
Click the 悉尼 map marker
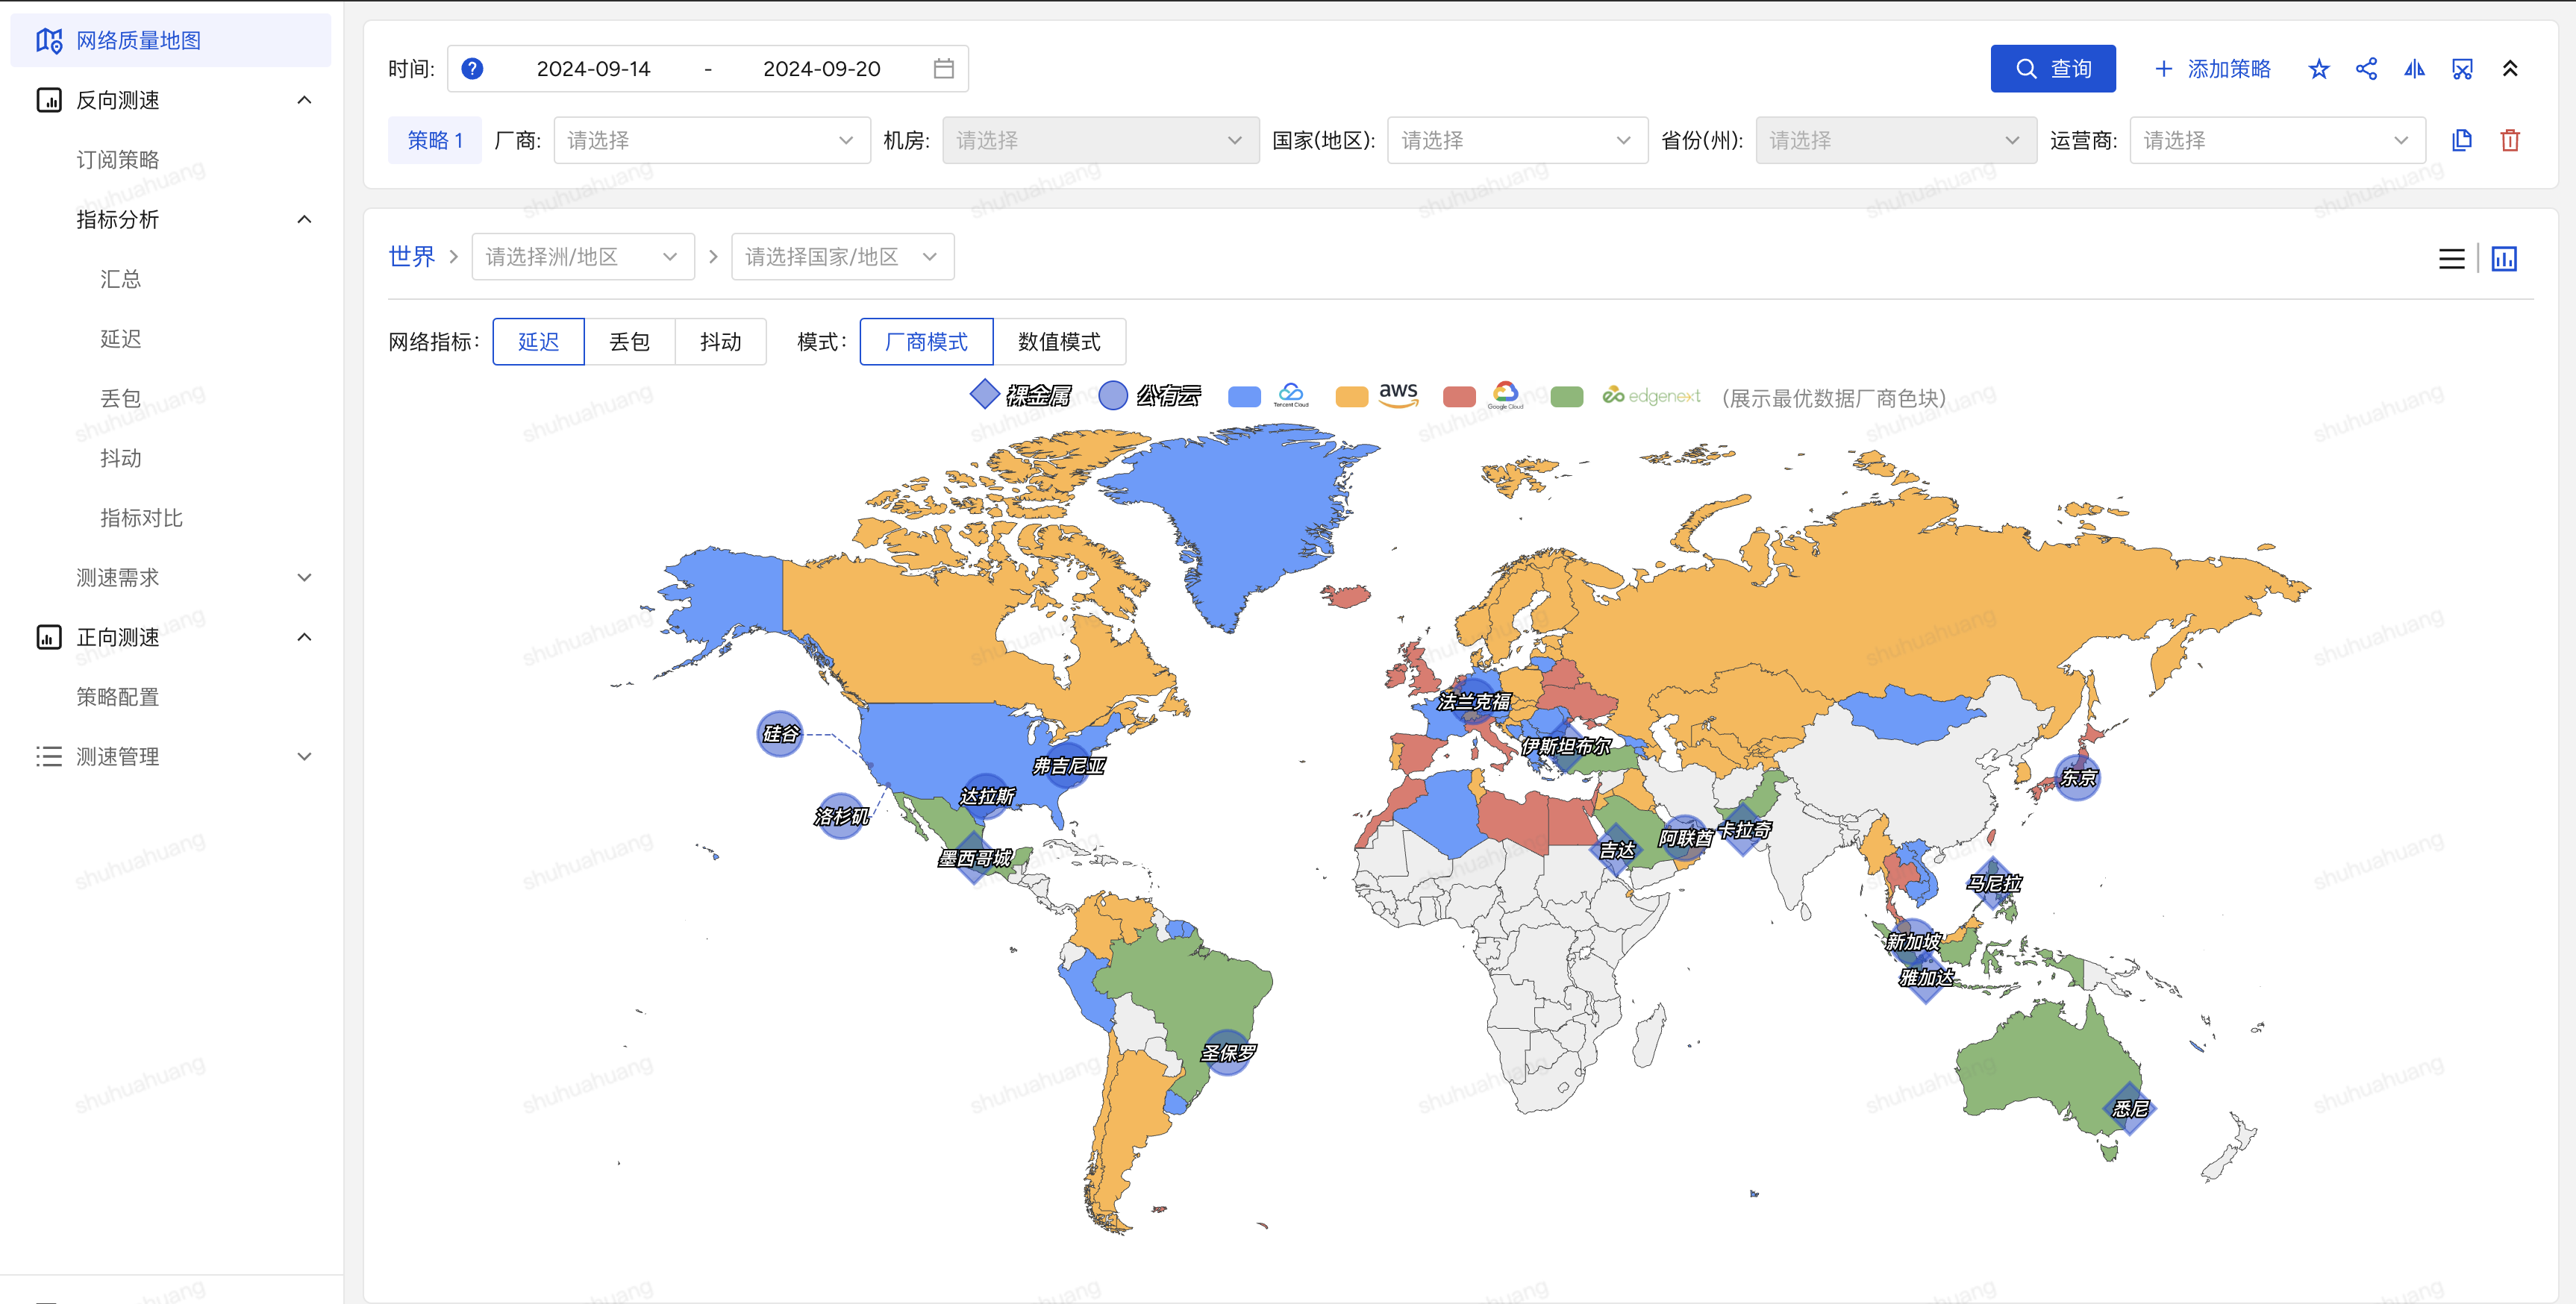[2130, 1108]
